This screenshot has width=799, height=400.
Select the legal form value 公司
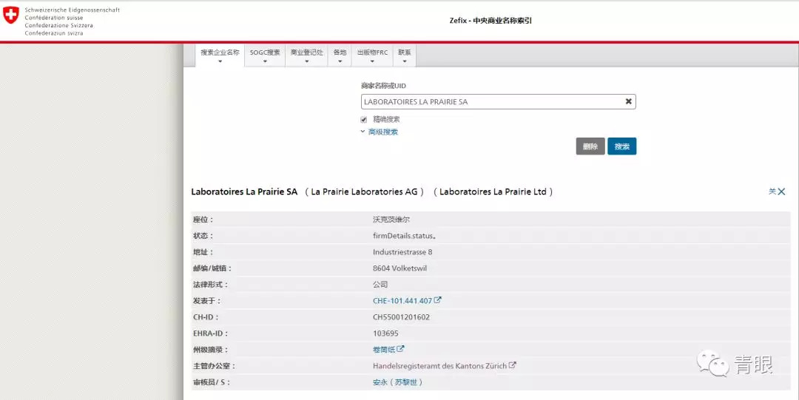381,285
